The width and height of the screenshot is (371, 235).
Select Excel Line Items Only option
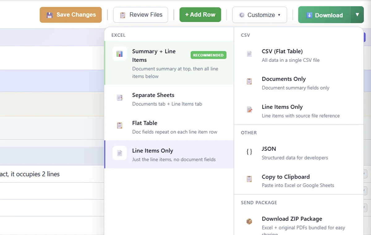[169, 155]
